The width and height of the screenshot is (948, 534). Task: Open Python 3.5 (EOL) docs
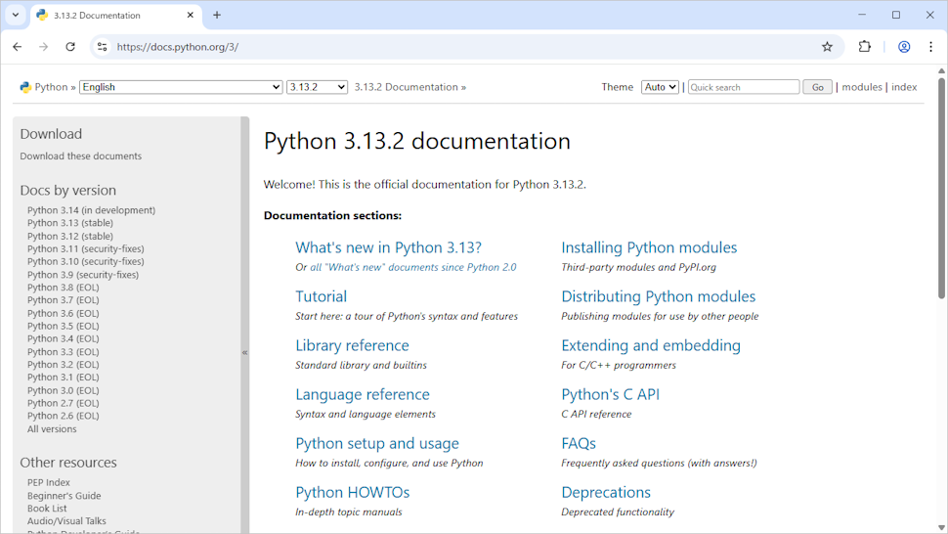tap(63, 326)
